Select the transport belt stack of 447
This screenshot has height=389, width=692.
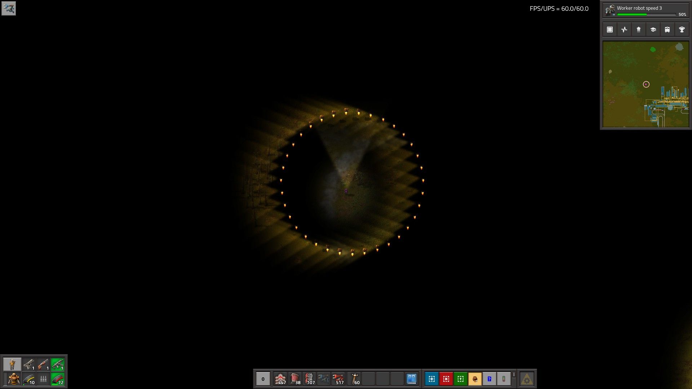point(280,379)
